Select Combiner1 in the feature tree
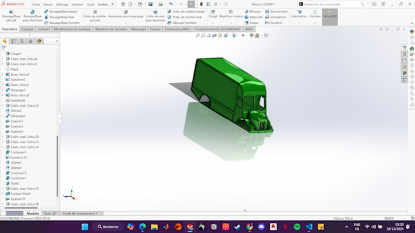 [x=18, y=152]
